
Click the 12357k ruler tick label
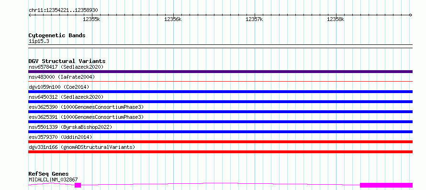pos(254,19)
